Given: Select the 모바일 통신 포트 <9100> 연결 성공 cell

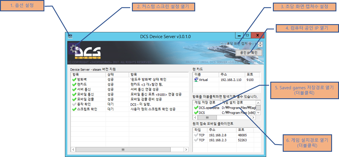Looking at the screenshot, I should pyautogui.click(x=156, y=94).
